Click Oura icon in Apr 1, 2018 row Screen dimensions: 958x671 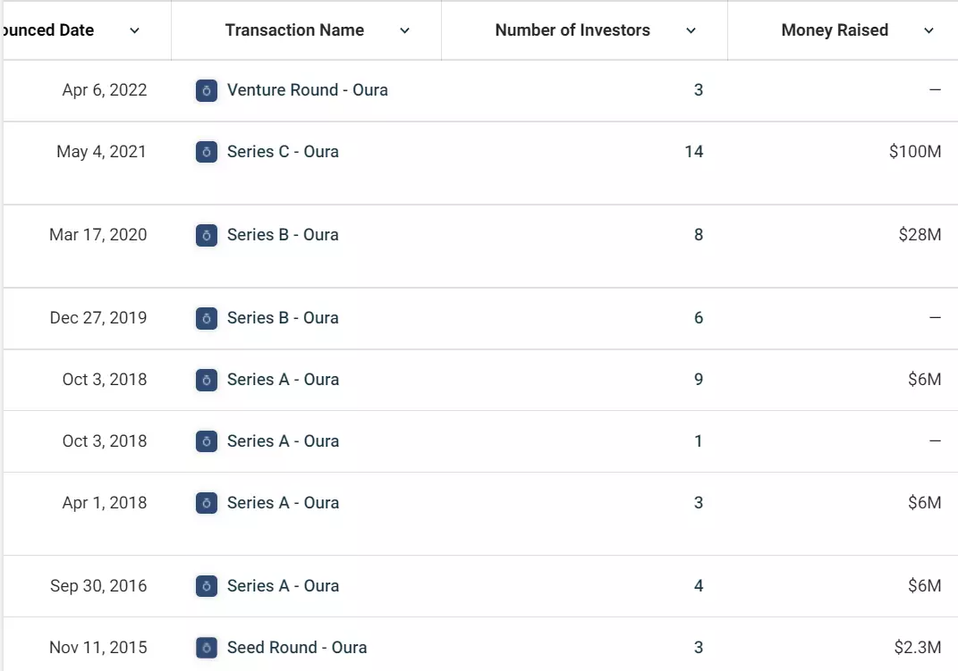click(207, 503)
